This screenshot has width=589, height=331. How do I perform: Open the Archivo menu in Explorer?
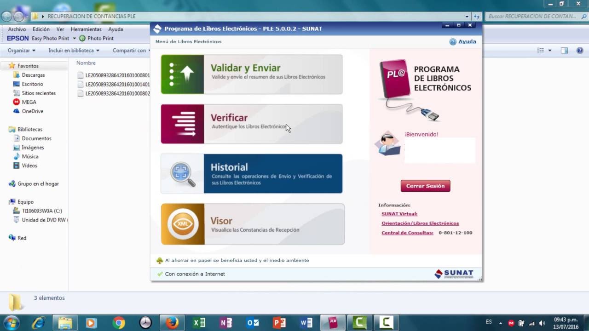pos(17,29)
